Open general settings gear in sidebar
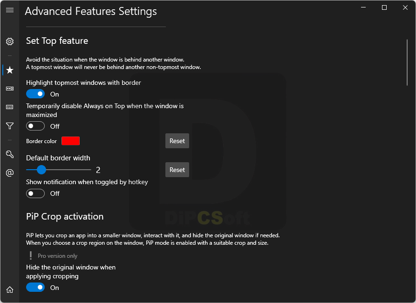 (10, 41)
